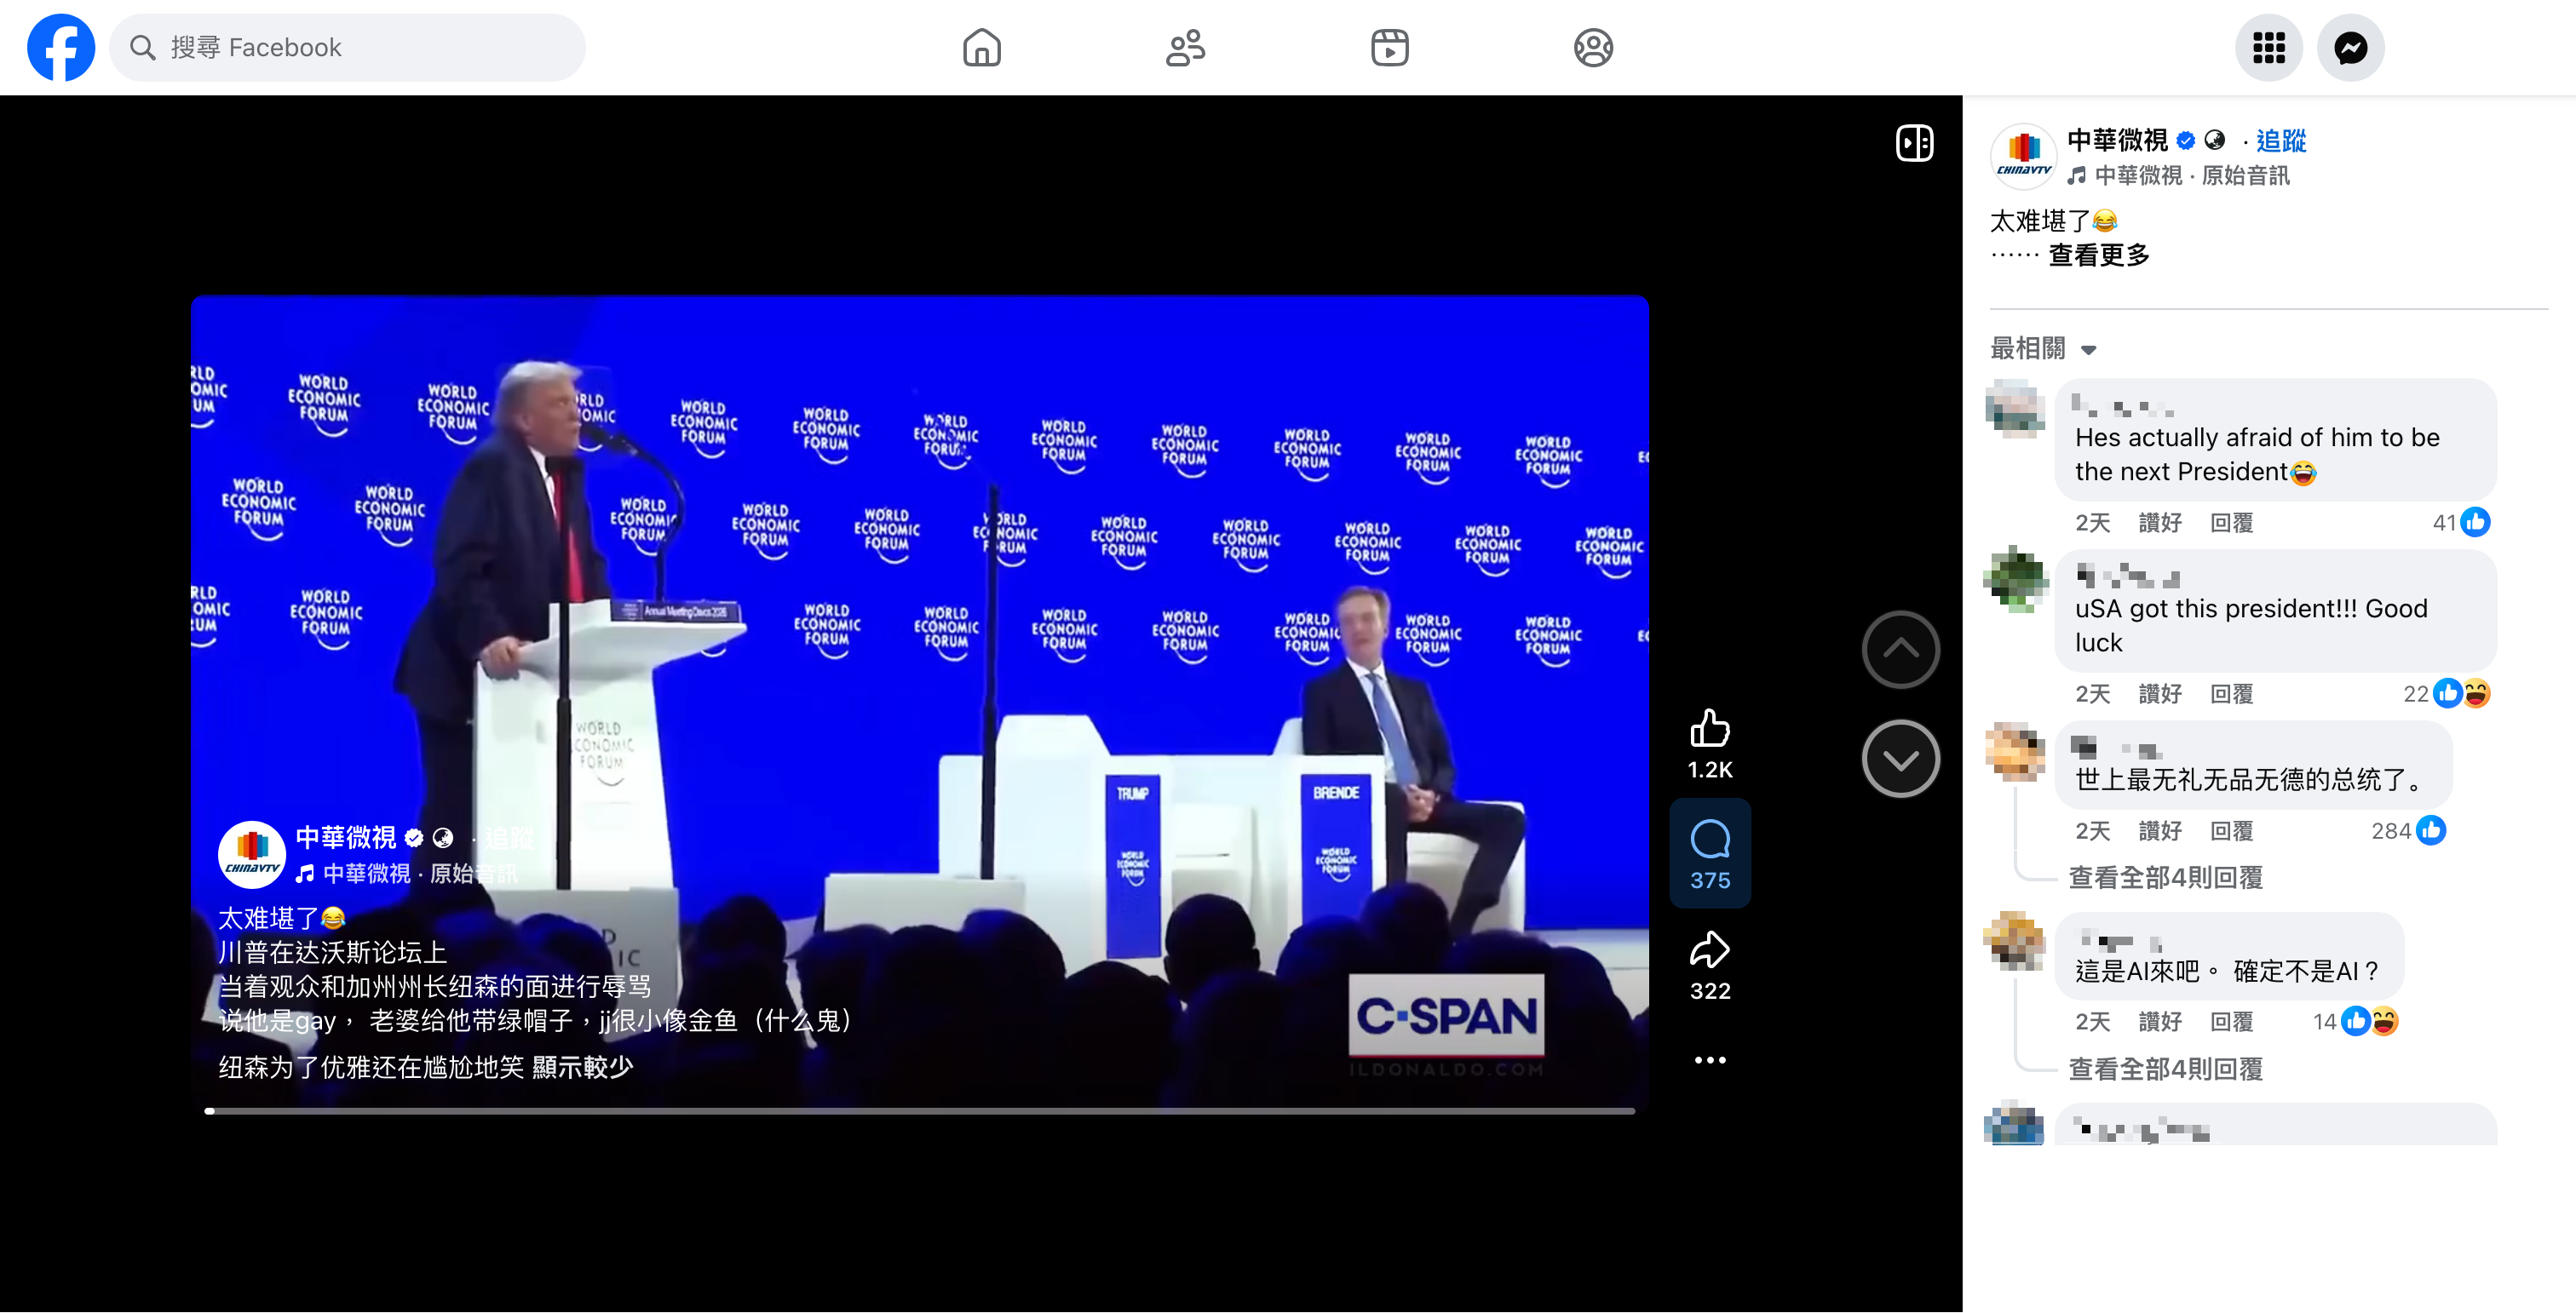The width and height of the screenshot is (2576, 1313).
Task: Go to next video with down chevron
Action: click(1900, 760)
